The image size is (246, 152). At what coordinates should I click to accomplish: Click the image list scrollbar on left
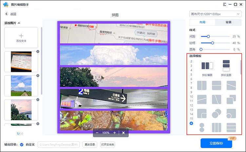point(42,61)
